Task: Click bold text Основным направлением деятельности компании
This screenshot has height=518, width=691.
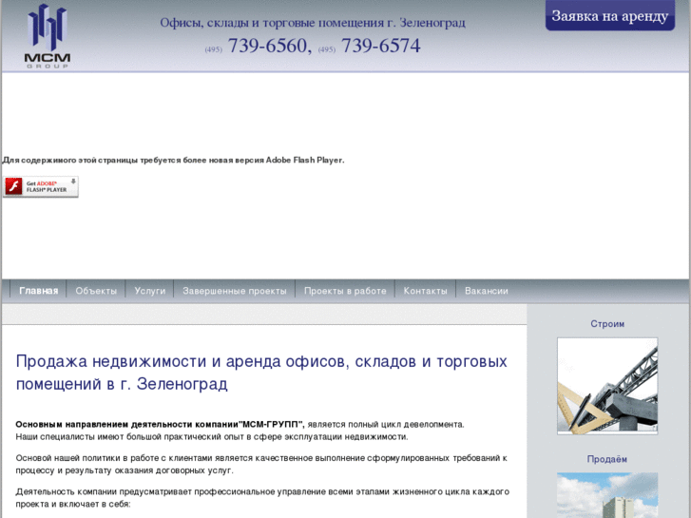Action: tap(160, 425)
